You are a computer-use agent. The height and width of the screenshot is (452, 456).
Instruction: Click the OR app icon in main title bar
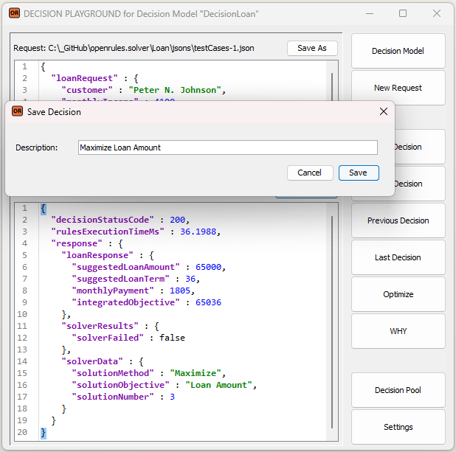(13, 13)
